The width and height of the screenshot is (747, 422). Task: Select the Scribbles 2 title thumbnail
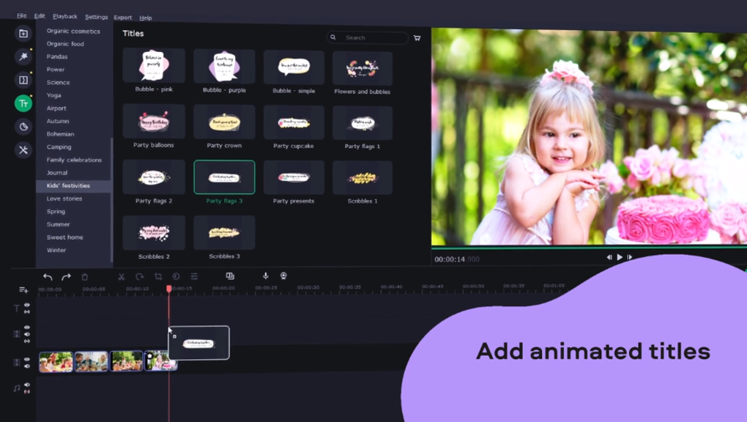point(154,233)
